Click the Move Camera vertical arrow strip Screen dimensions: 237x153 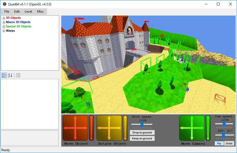[x=208, y=128]
